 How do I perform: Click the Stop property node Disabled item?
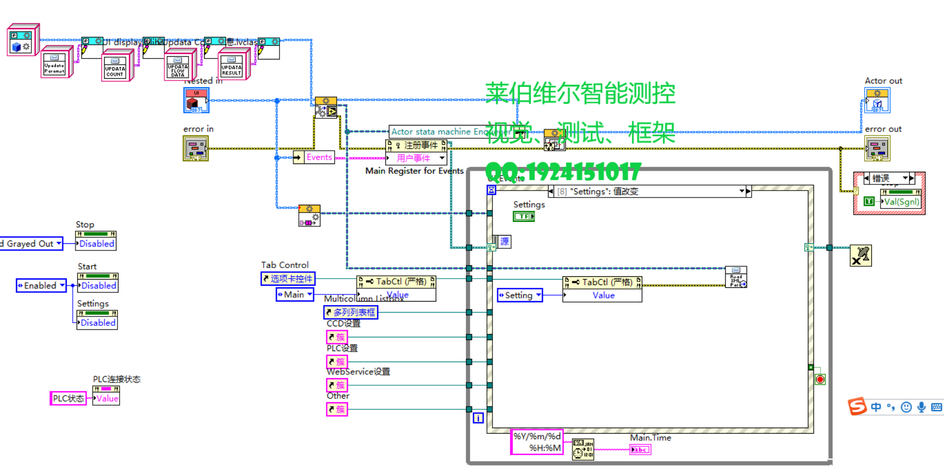coord(96,244)
